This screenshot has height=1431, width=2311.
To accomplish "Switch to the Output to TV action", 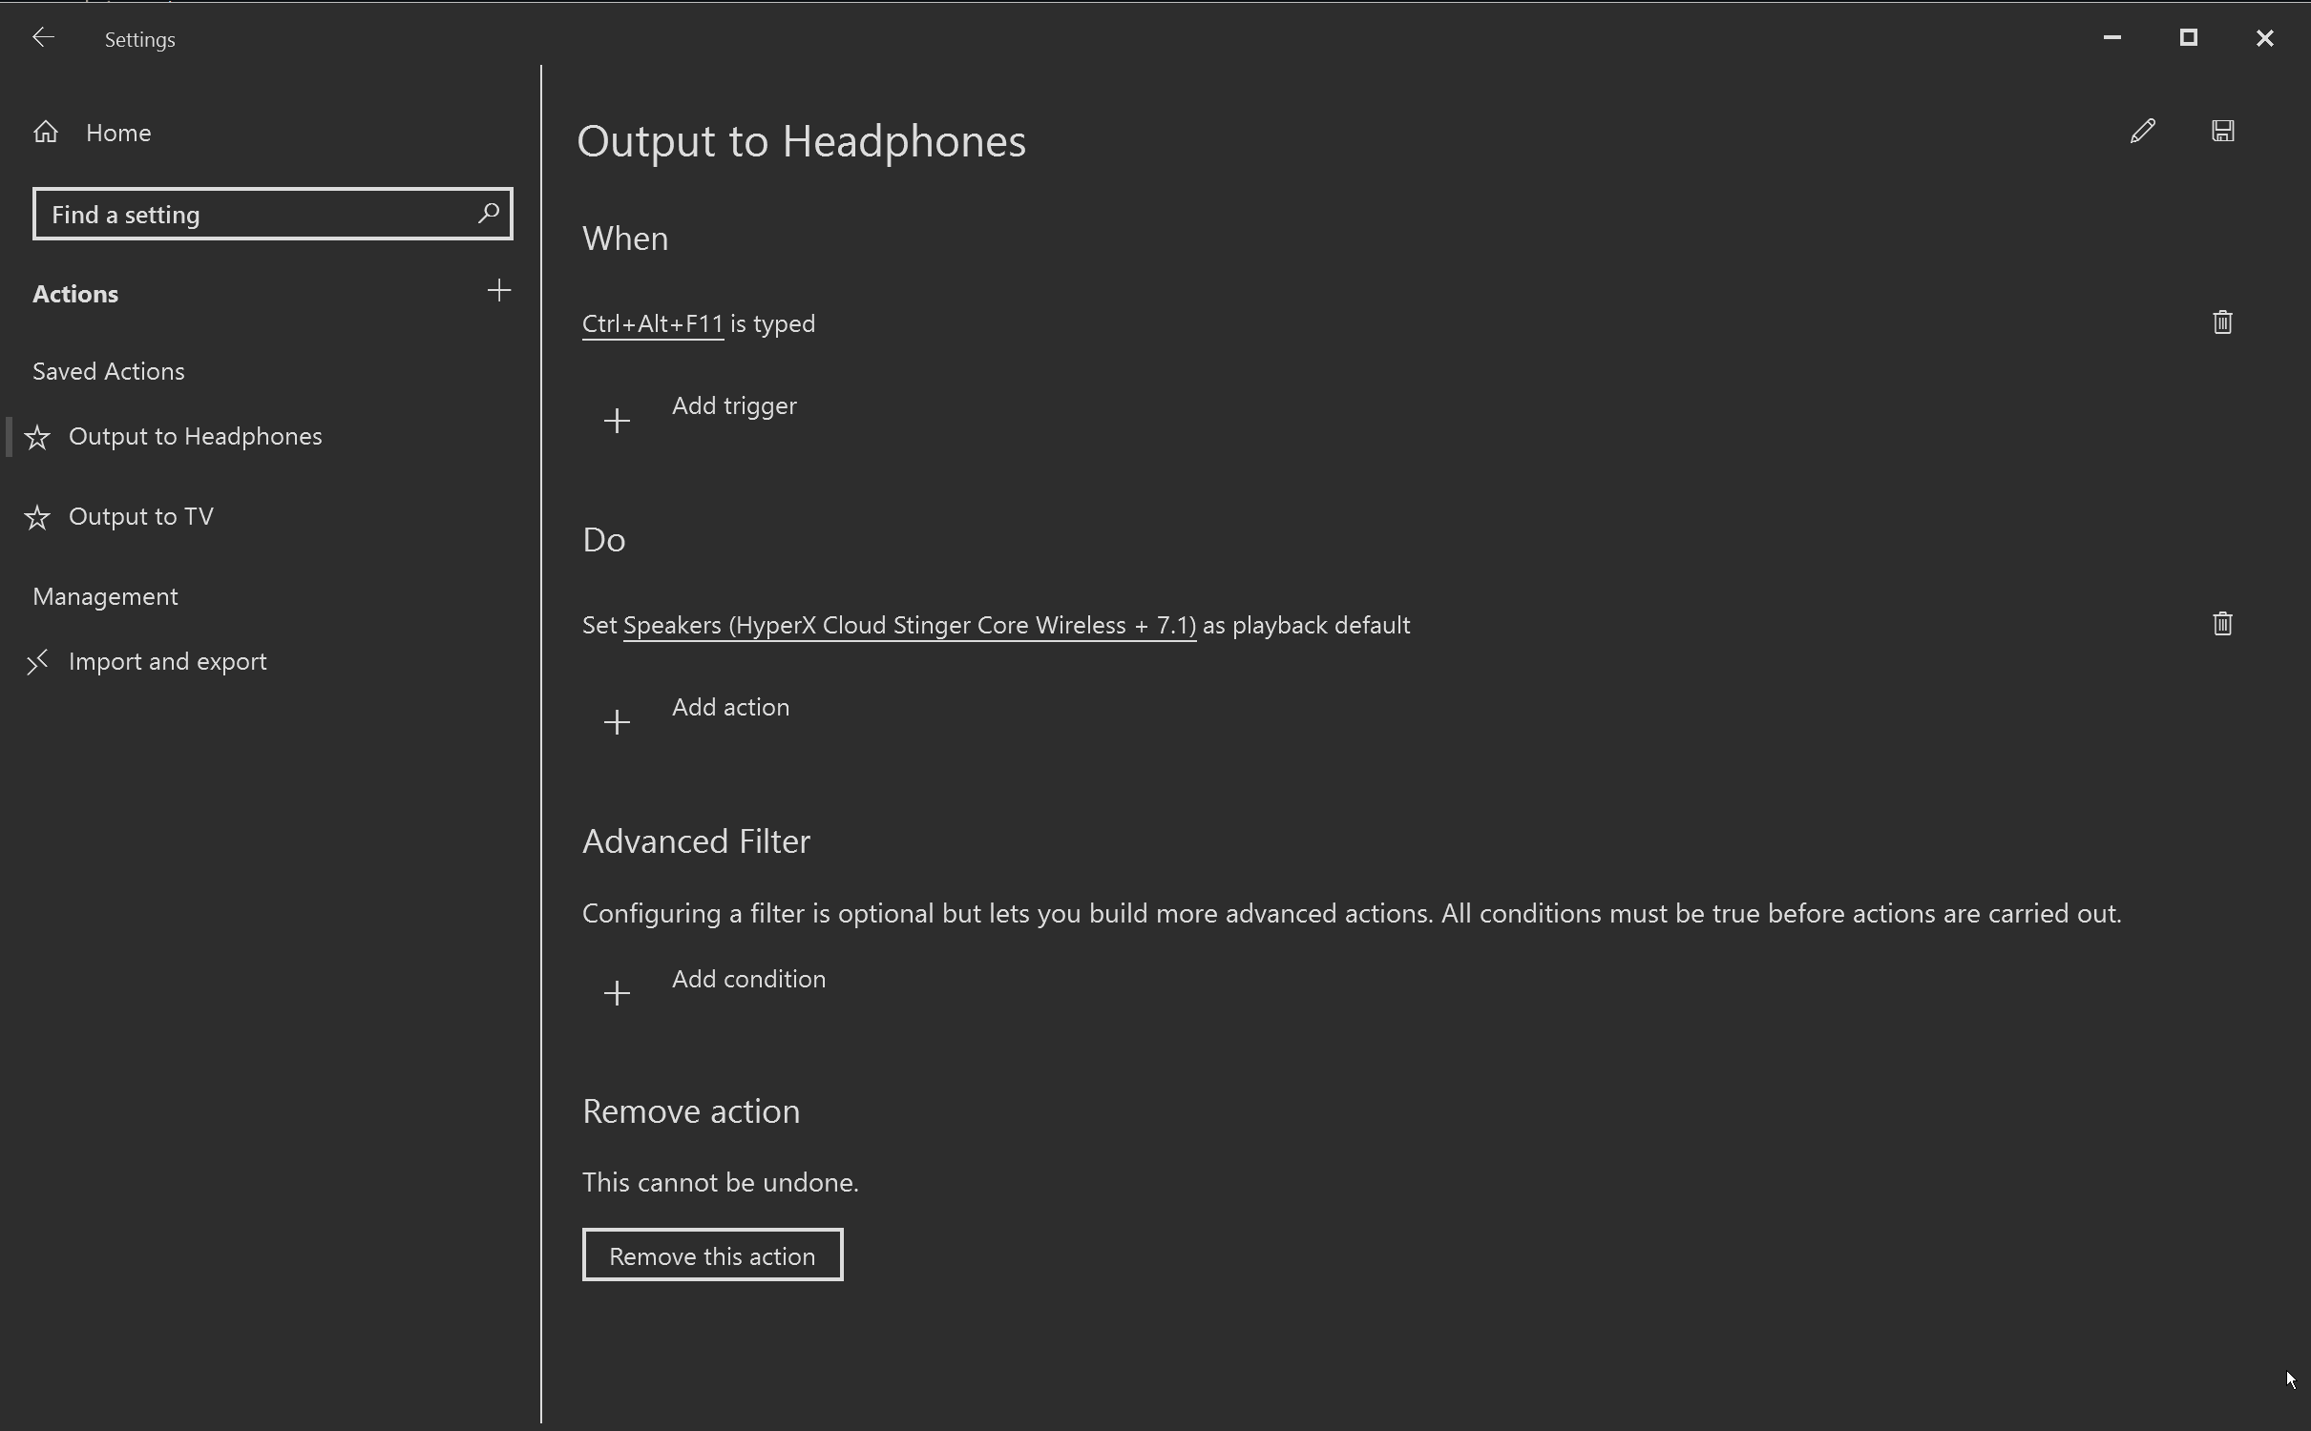I will pyautogui.click(x=141, y=516).
